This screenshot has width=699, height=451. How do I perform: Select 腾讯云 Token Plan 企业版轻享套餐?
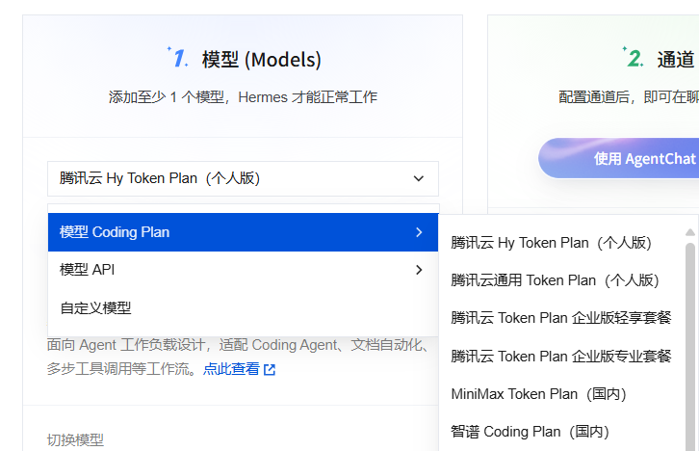560,318
